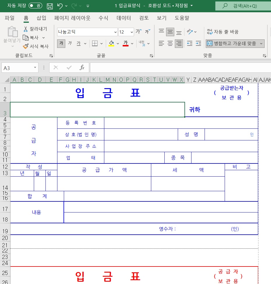Open the font size dropdown
Viewport: 271px width, 284px height.
pyautogui.click(x=132, y=32)
